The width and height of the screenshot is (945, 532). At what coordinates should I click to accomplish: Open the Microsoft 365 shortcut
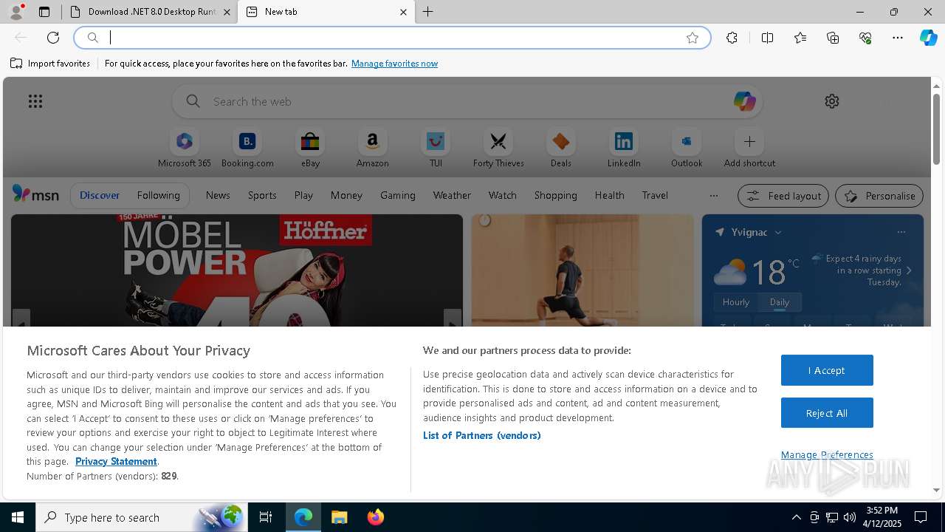click(x=185, y=149)
